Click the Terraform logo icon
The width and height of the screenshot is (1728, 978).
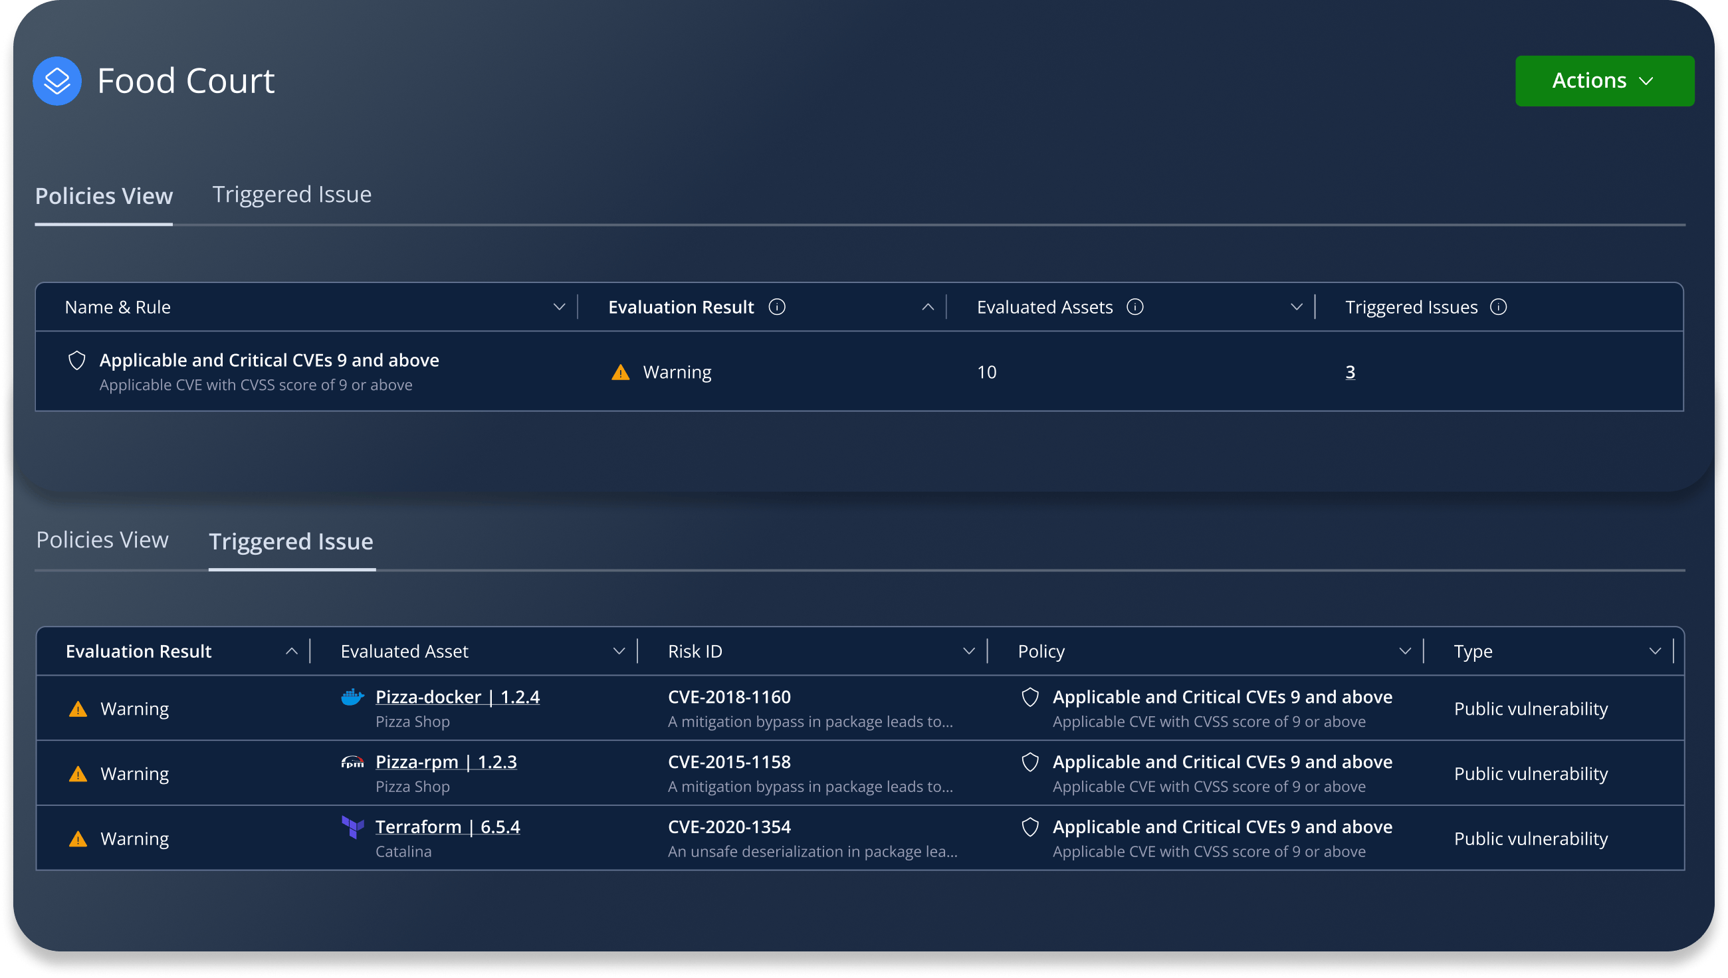pos(352,827)
